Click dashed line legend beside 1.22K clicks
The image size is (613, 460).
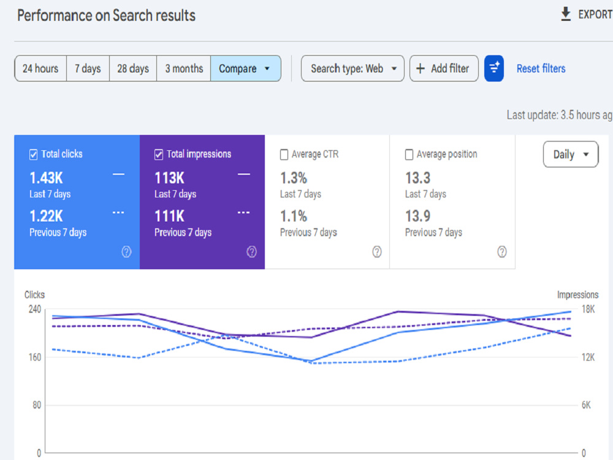[118, 213]
